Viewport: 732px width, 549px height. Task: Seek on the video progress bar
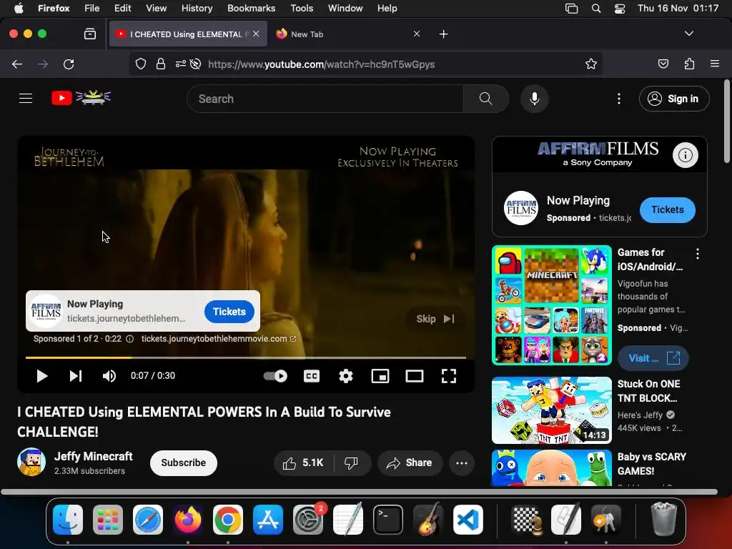point(246,357)
